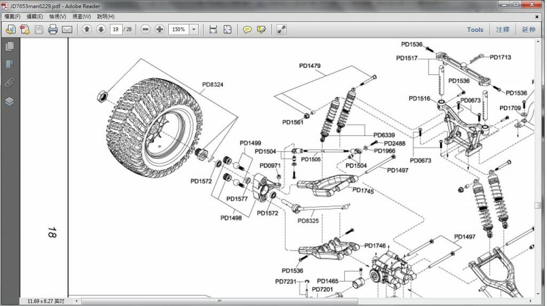
Task: Click the PD1517 part label
Action: (x=407, y=58)
